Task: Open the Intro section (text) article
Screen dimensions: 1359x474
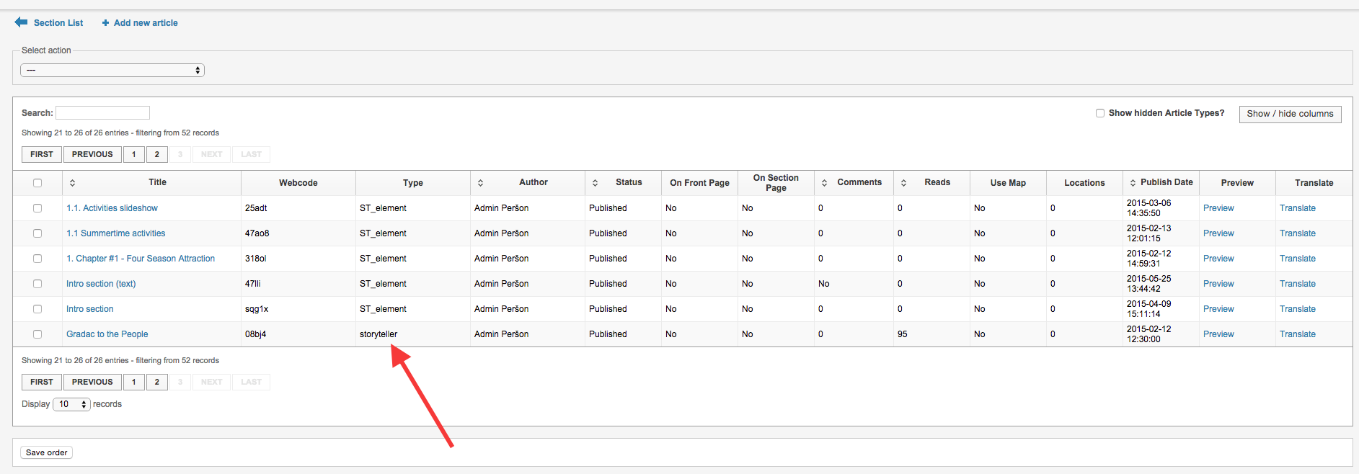Action: coord(101,284)
